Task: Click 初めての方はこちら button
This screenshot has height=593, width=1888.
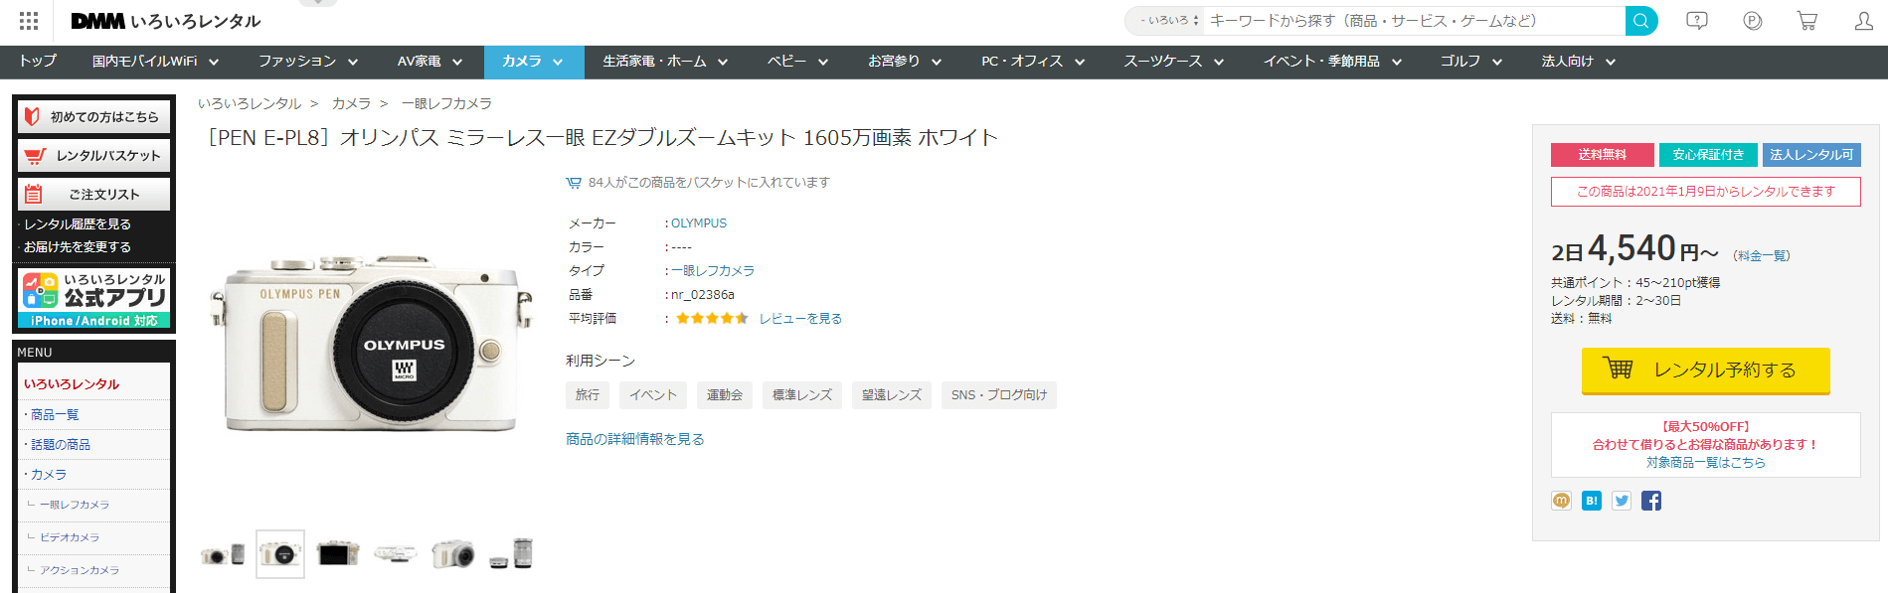Action: tap(93, 116)
